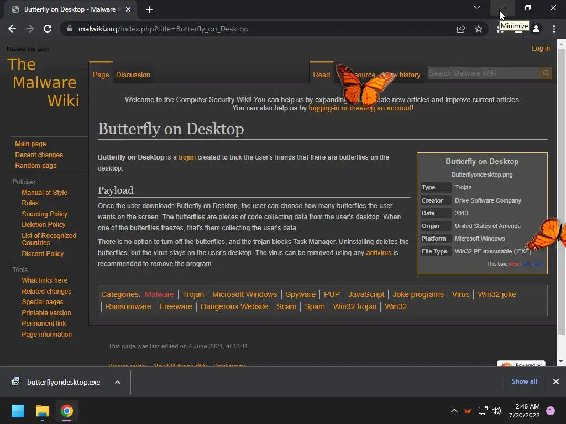The height and width of the screenshot is (424, 566).
Task: Click the wiki search magnifier button
Action: point(546,73)
